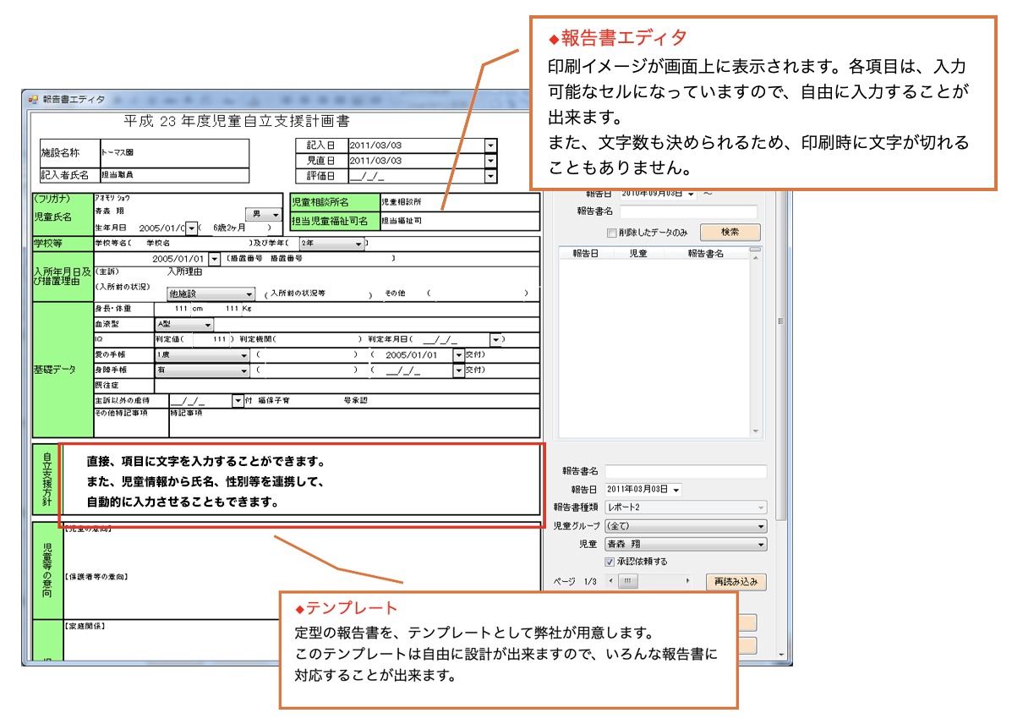The width and height of the screenshot is (1012, 724).
Task: Open the 判定年月日 date dropdown arrow
Action: 495,340
